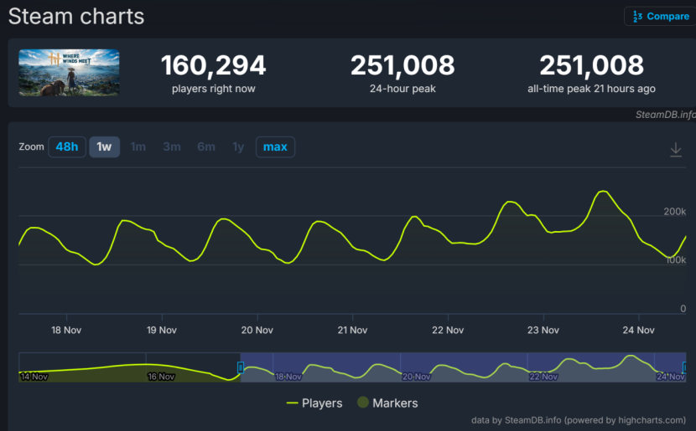Pick the 1y zoom option
The image size is (696, 431).
pyautogui.click(x=238, y=147)
